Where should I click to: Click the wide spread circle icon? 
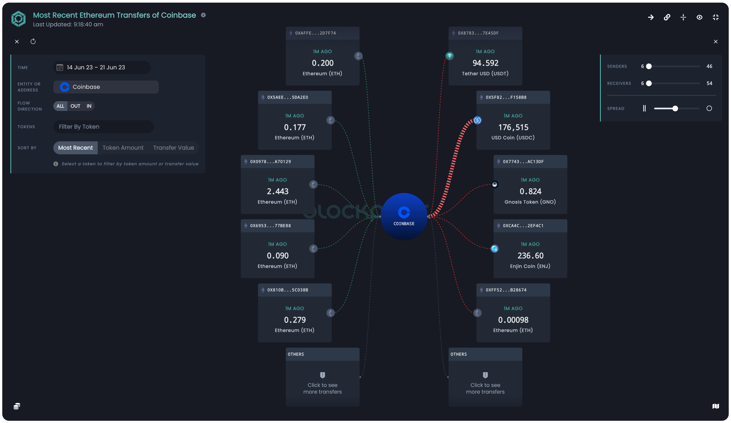click(709, 108)
